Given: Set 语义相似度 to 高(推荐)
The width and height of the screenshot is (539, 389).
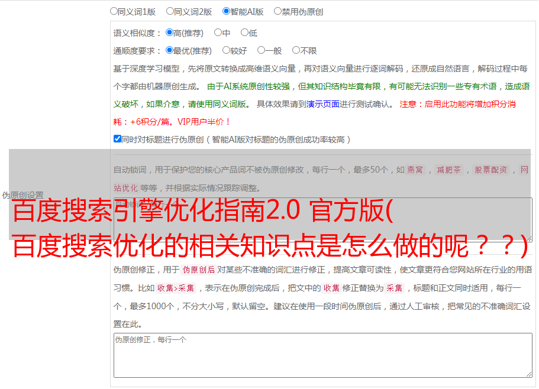Looking at the screenshot, I should (169, 33).
